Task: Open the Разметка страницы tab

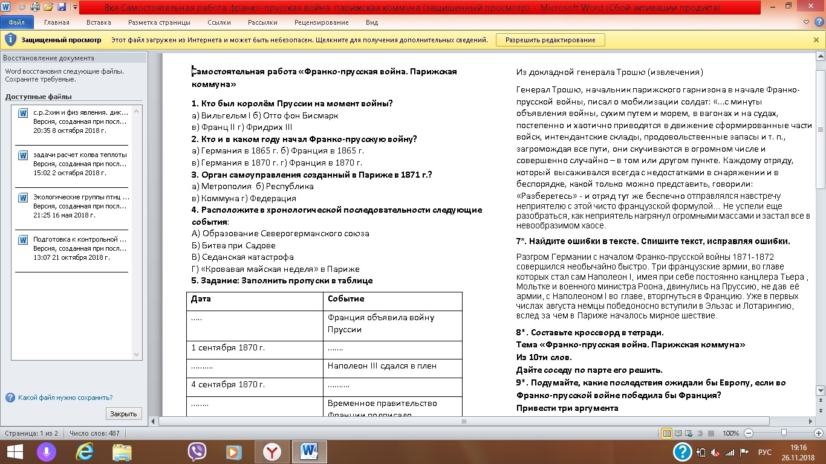Action: pos(159,22)
